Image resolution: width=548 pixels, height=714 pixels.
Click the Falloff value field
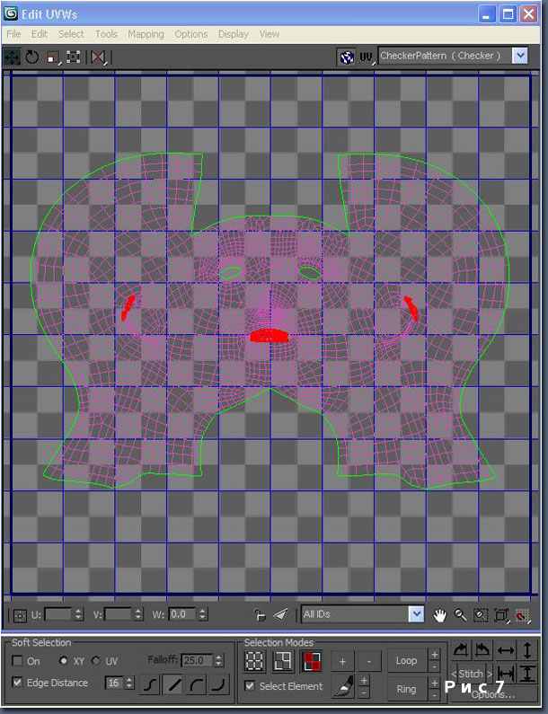pyautogui.click(x=197, y=661)
